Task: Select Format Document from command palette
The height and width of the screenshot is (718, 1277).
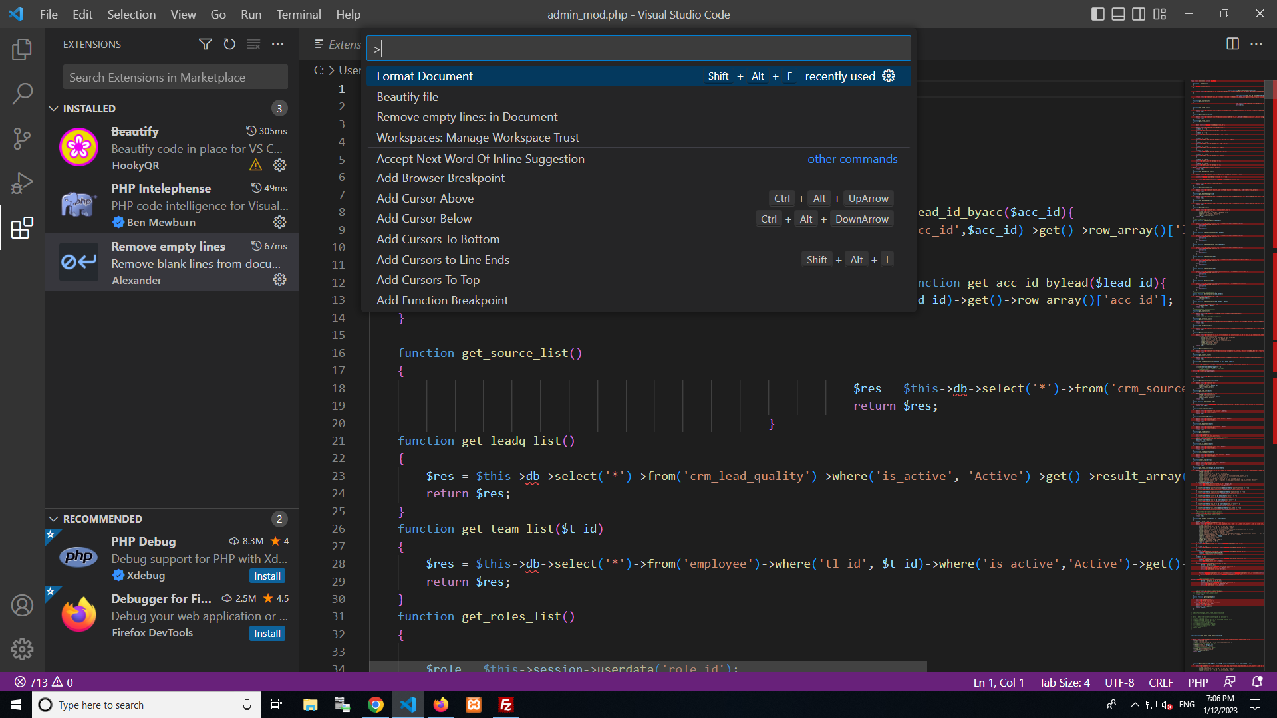Action: point(424,76)
